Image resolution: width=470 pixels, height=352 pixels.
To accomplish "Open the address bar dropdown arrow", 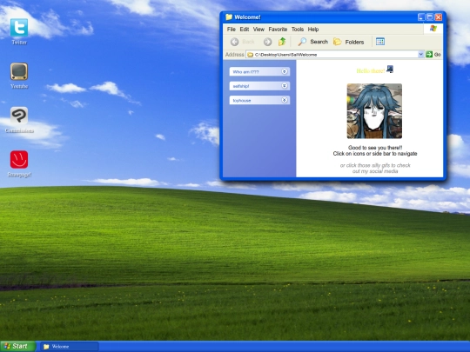I will (420, 54).
